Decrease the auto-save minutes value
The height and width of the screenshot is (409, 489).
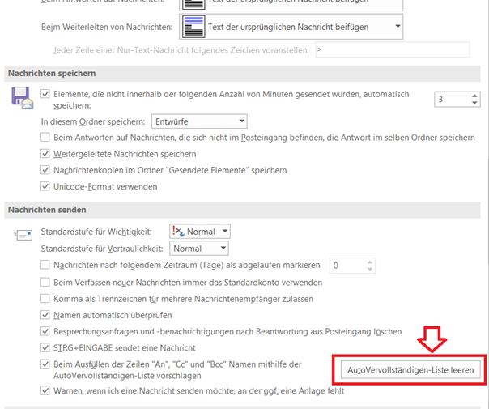473,104
